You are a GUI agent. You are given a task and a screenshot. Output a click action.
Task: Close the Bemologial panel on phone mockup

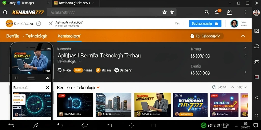pos(47,88)
